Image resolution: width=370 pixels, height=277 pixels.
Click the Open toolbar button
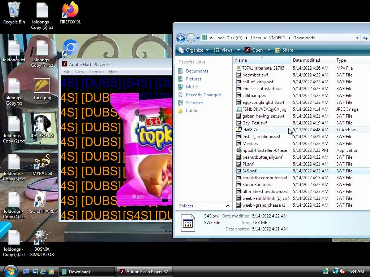click(x=254, y=50)
